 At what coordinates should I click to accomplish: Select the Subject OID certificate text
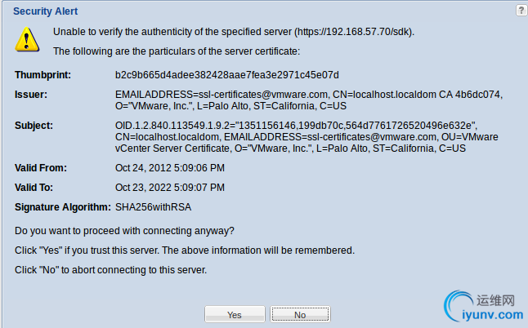click(x=307, y=137)
